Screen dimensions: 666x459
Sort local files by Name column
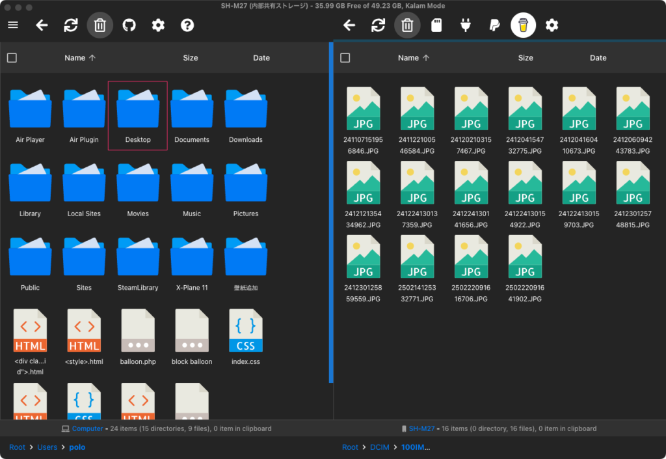(75, 58)
